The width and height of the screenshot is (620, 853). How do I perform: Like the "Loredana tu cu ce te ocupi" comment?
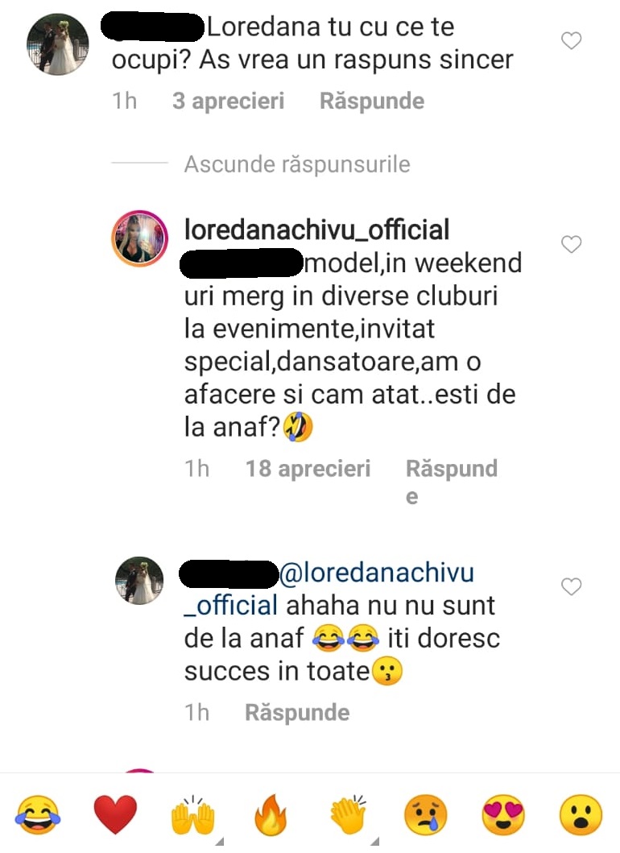click(x=571, y=41)
